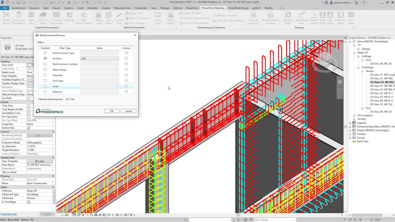
Task: Expand the PH Fondation tree node
Action: coord(355,116)
